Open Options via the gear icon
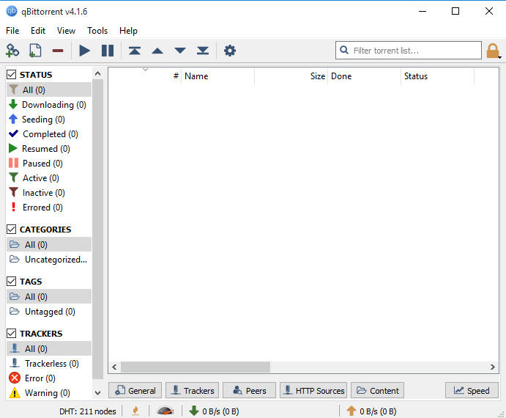The image size is (506, 418). tap(230, 51)
